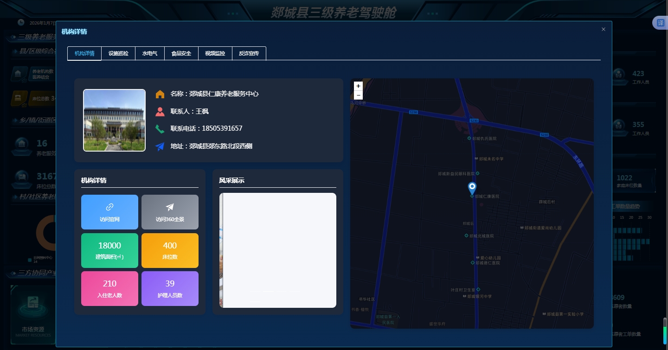Viewport: 668px width, 350px height.
Task: Close the 机构详情 dialog
Action: (x=603, y=29)
